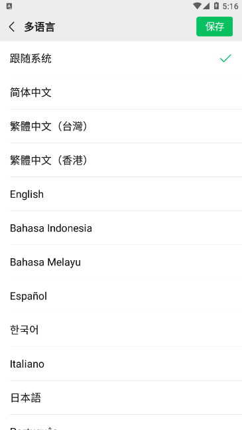Select Italiano from the list
This screenshot has height=430, width=242.
coord(121,364)
